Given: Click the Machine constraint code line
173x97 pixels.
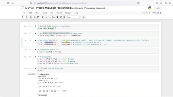Looking at the screenshot, I should [x=58, y=63].
